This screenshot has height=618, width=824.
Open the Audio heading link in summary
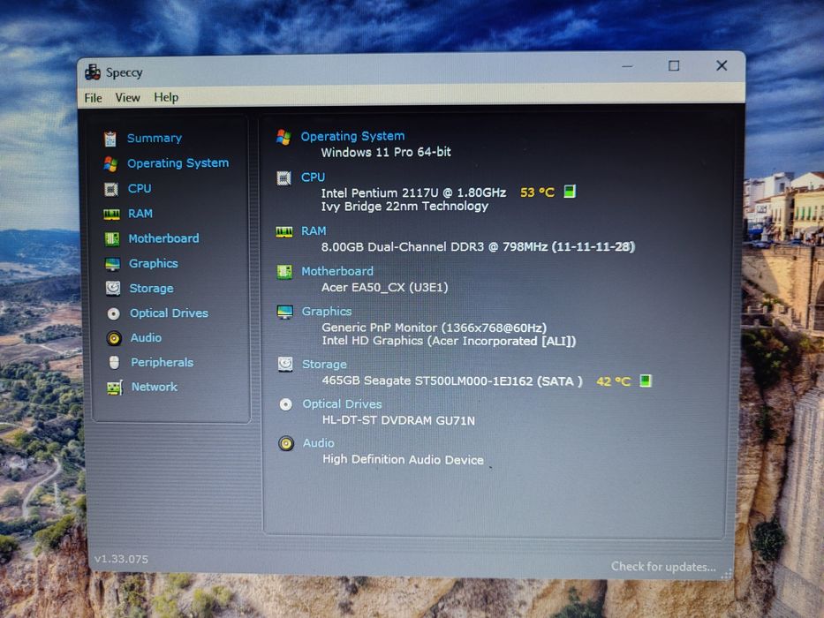click(319, 443)
